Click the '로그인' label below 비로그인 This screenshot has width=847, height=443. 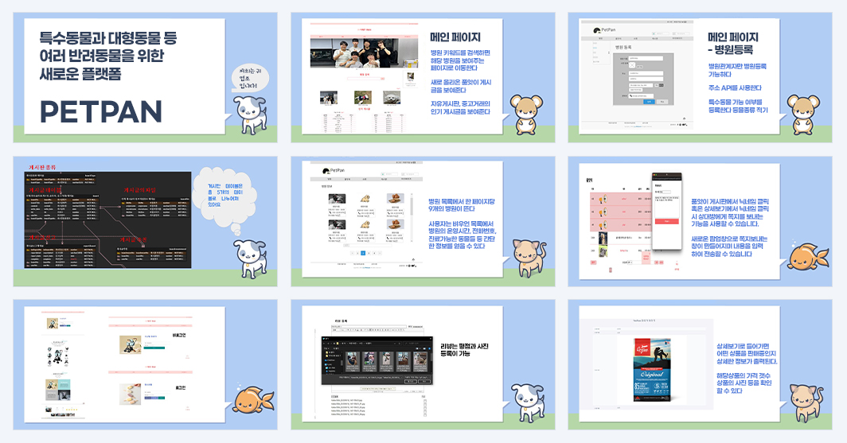(181, 388)
